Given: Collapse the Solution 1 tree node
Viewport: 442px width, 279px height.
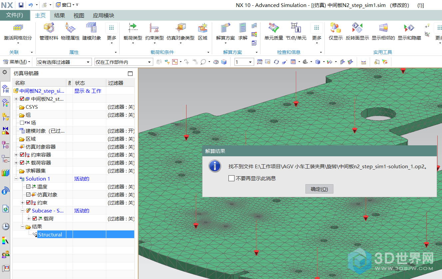Looking at the screenshot, I should [16, 179].
